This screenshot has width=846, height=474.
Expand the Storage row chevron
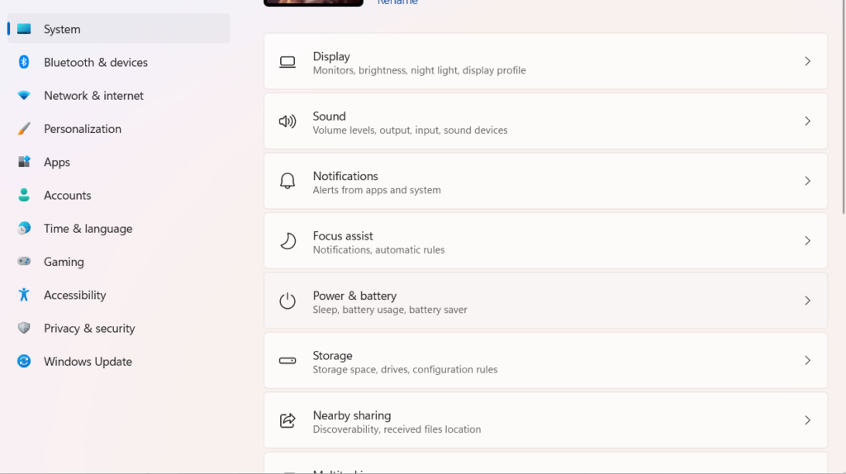pyautogui.click(x=808, y=361)
